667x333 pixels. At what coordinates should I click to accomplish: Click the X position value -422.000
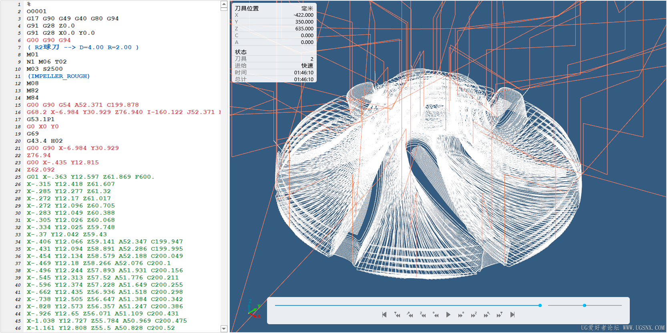tap(303, 15)
